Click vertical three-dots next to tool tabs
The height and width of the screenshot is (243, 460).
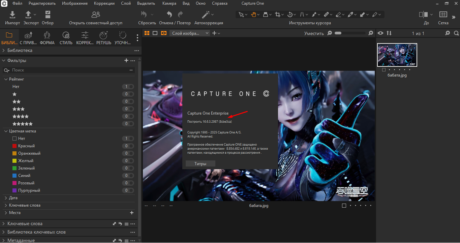pos(137,38)
